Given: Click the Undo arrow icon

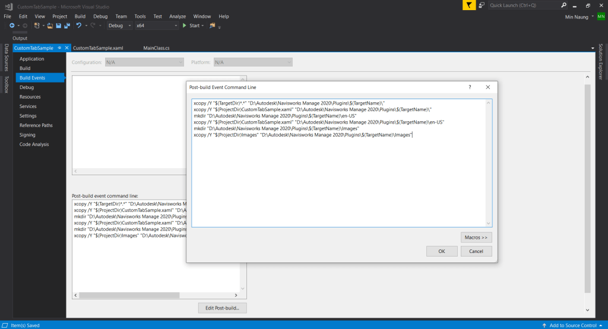Looking at the screenshot, I should pyautogui.click(x=78, y=26).
